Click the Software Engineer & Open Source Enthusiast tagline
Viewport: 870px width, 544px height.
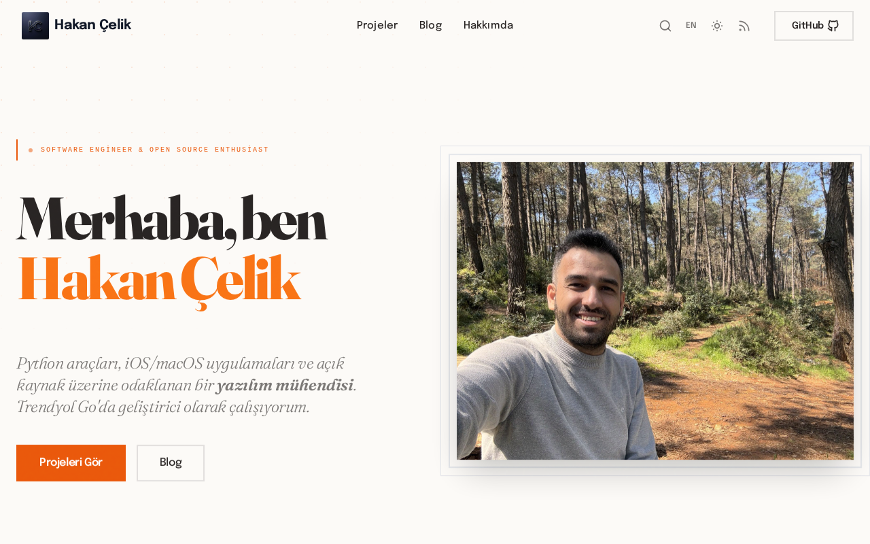pos(155,150)
